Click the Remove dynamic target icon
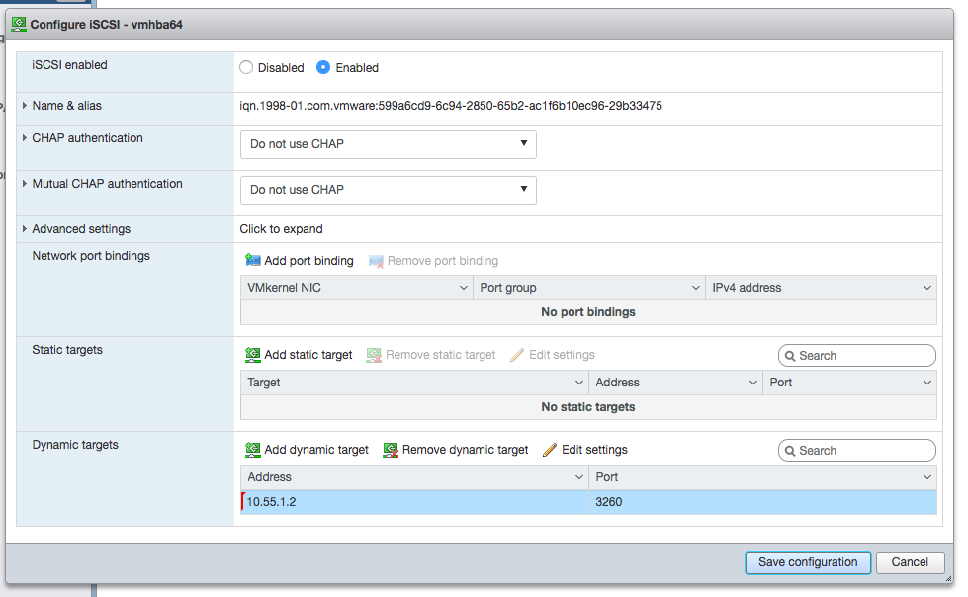Image resolution: width=968 pixels, height=597 pixels. [x=391, y=450]
